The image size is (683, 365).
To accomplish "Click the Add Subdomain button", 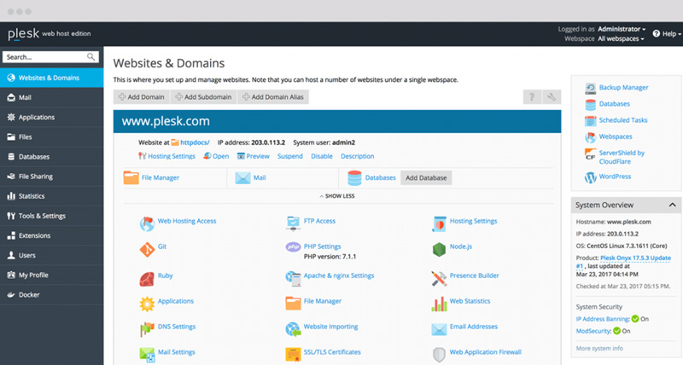I will click(203, 97).
